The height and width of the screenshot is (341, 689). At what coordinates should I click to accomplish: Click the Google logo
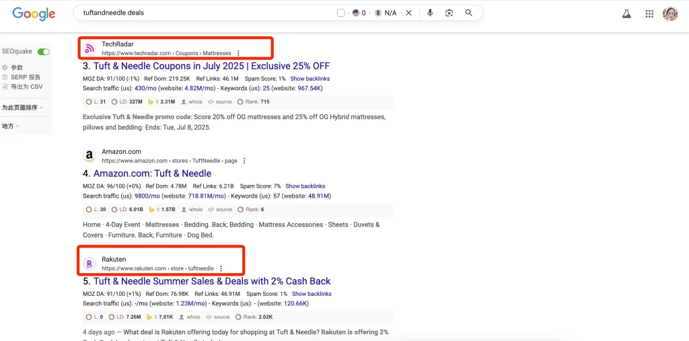(34, 13)
